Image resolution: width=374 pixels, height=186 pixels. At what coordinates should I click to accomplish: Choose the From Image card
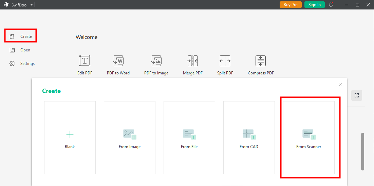[130, 138]
